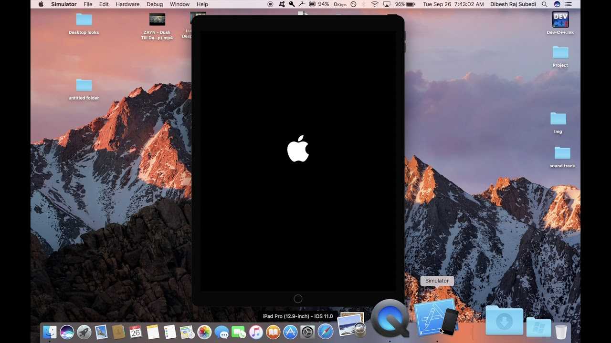Open iBooks app in dock
This screenshot has height=343, width=611.
coord(273,332)
